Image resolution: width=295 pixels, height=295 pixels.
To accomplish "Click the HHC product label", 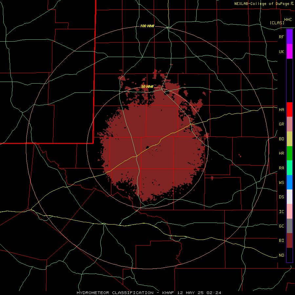I will pos(288,20).
